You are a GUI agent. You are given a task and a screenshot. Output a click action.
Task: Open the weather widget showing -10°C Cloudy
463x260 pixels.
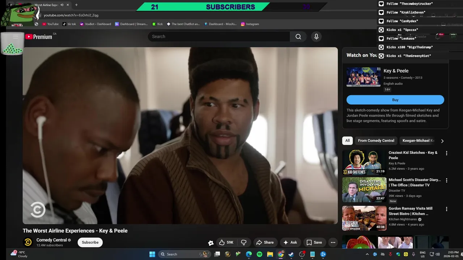point(19,254)
